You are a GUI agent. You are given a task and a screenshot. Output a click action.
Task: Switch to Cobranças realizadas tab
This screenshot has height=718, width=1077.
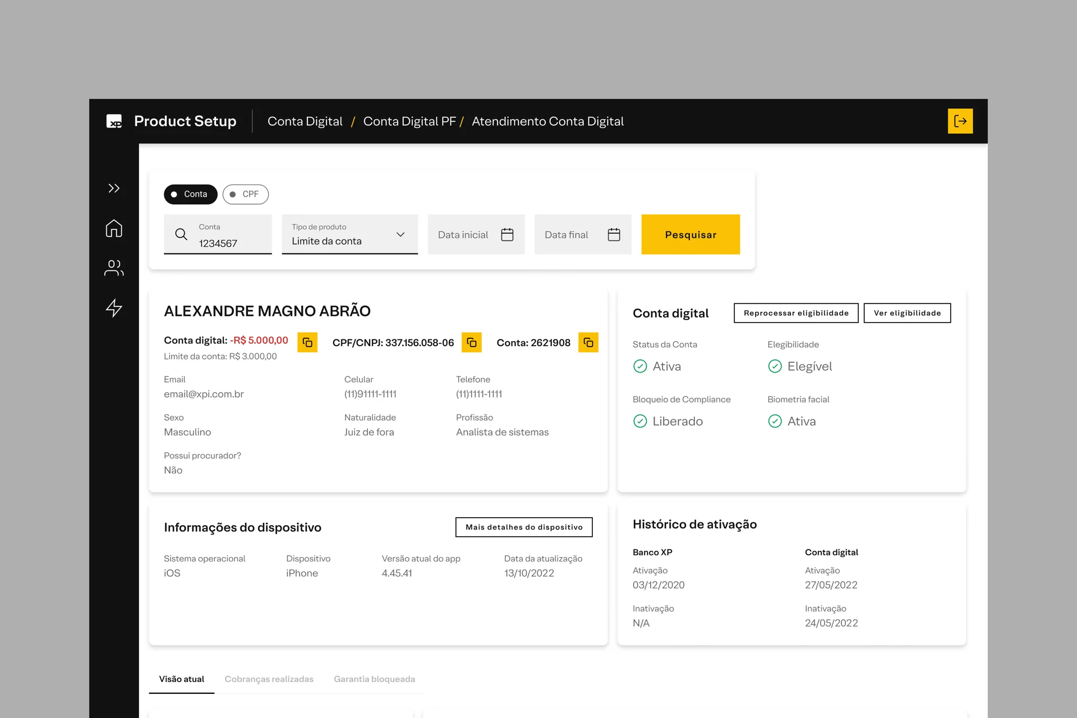[x=269, y=679]
